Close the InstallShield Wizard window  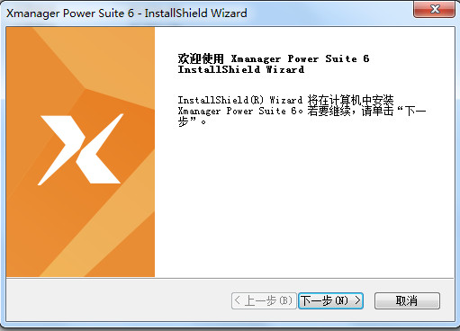pyautogui.click(x=434, y=9)
